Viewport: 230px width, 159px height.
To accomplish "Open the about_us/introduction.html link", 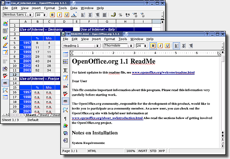I will click(x=107, y=118).
